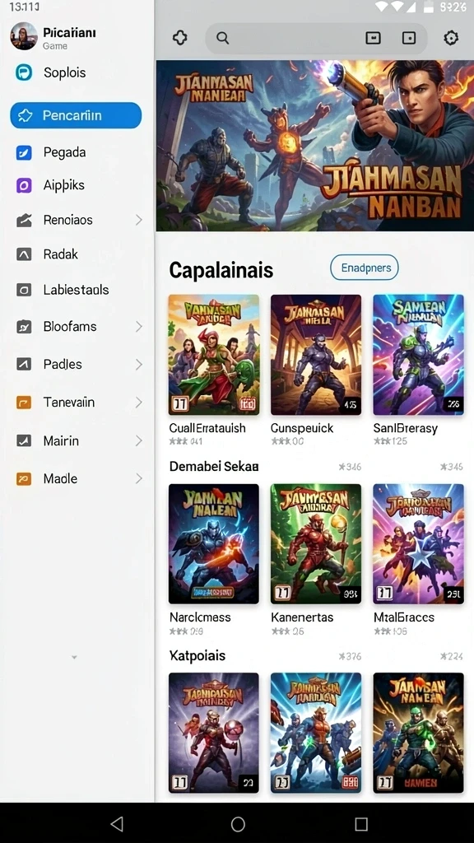The image size is (474, 843).
Task: Click the search magnifier icon
Action: point(222,38)
